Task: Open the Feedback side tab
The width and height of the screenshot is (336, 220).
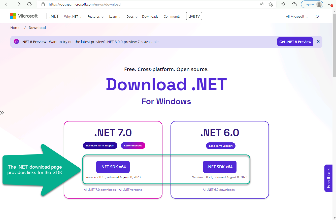Action: point(328,178)
